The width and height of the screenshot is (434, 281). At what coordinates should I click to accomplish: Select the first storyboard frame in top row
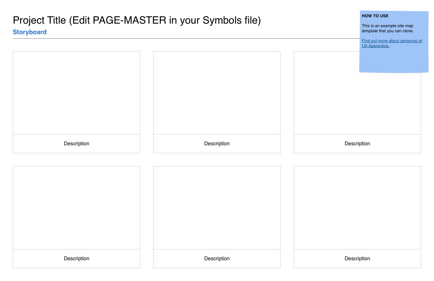point(77,93)
